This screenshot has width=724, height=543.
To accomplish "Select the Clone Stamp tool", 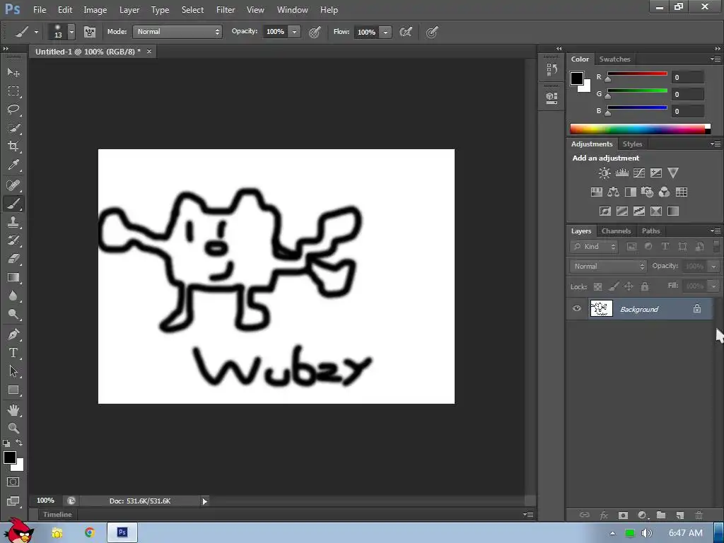I will point(13,222).
